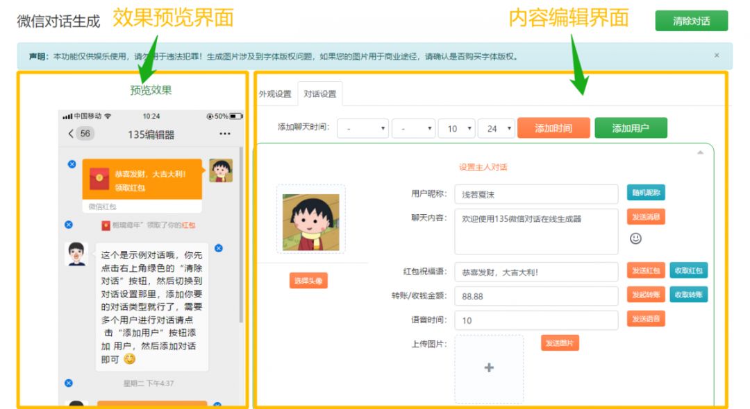Tap the back arrow in the phone preview header
Screen dimensions: 750x409
tap(71, 134)
